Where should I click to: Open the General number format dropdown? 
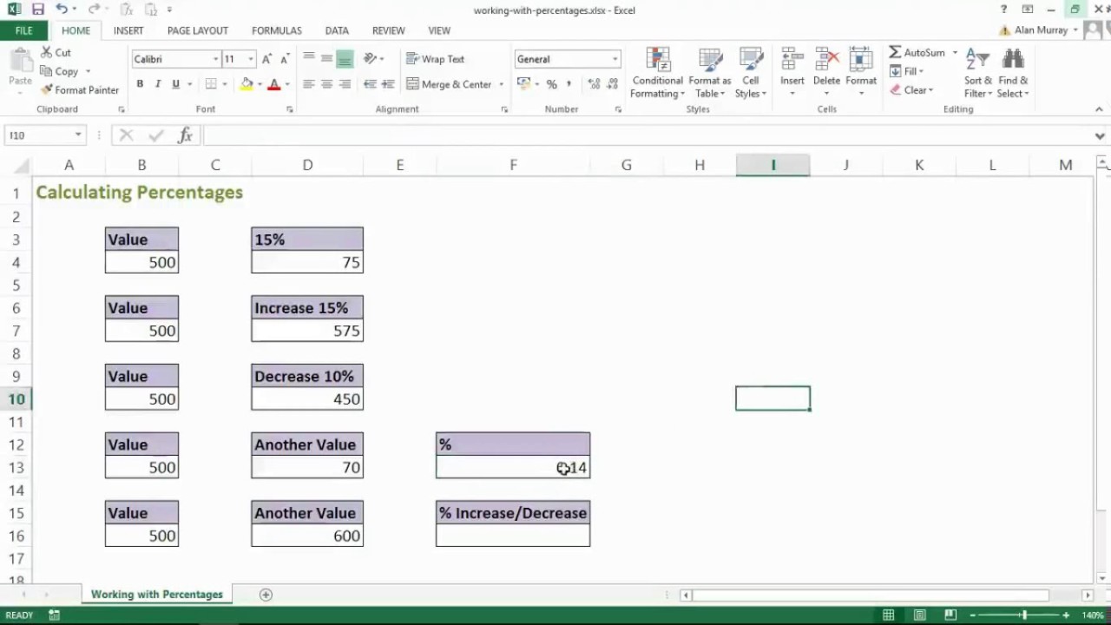point(615,59)
